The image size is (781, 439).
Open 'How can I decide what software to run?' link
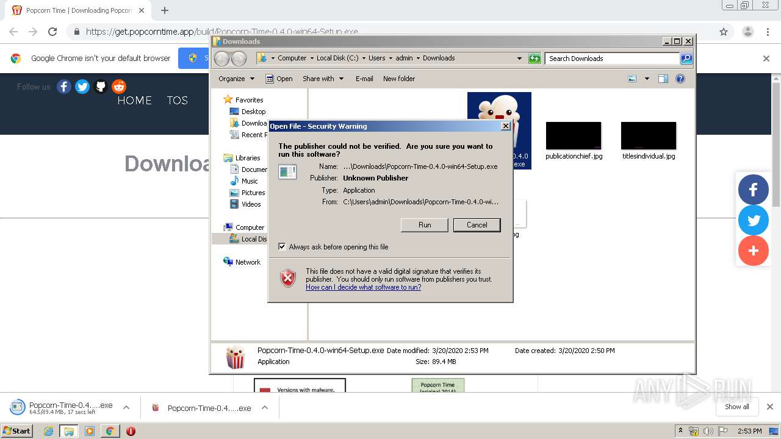tap(363, 287)
